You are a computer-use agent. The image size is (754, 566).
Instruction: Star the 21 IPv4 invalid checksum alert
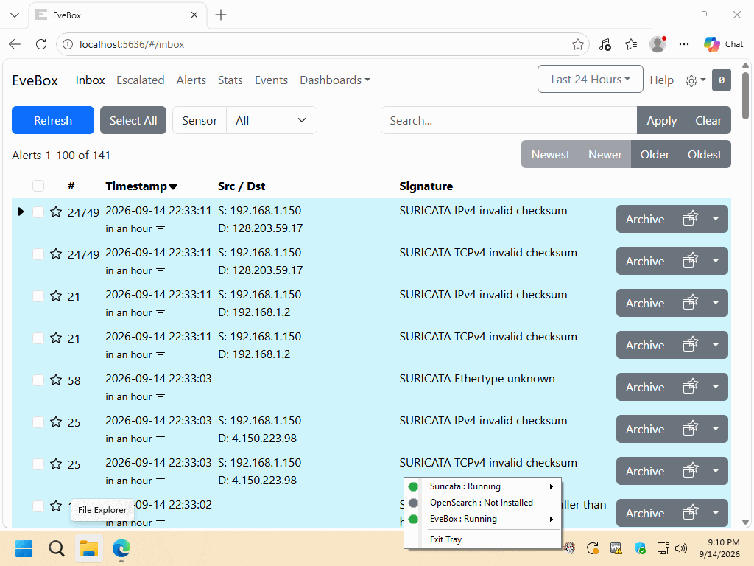point(56,296)
